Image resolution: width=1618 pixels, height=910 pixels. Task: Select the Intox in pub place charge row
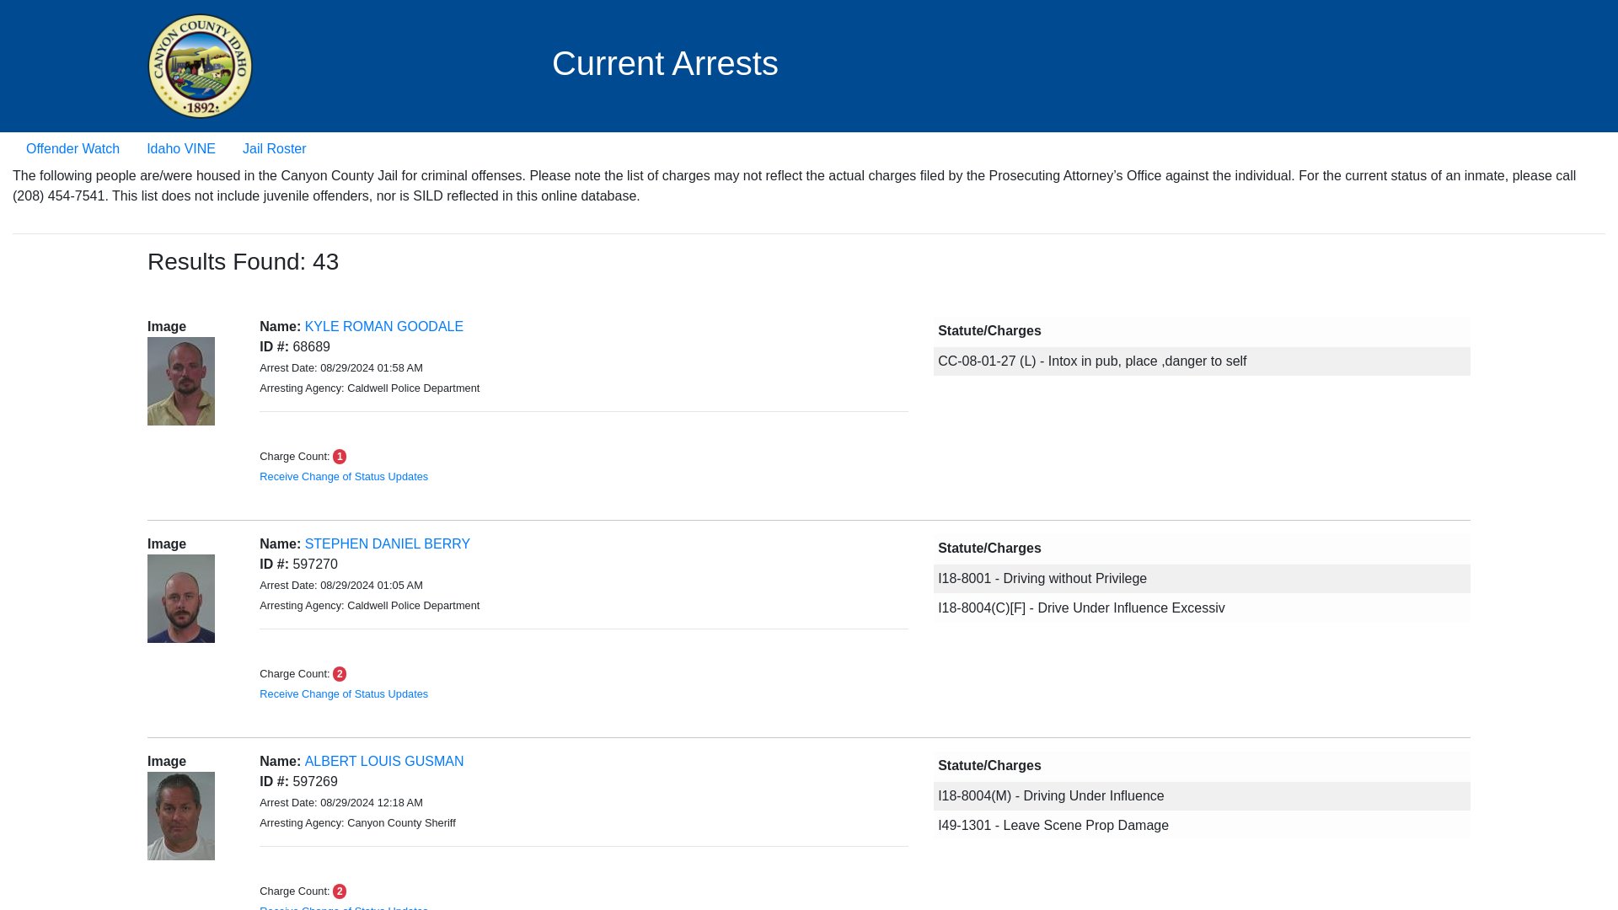pos(1201,361)
